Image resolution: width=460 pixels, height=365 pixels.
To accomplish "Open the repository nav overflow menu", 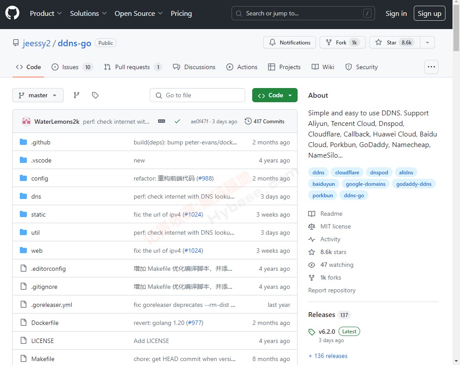I will click(431, 67).
